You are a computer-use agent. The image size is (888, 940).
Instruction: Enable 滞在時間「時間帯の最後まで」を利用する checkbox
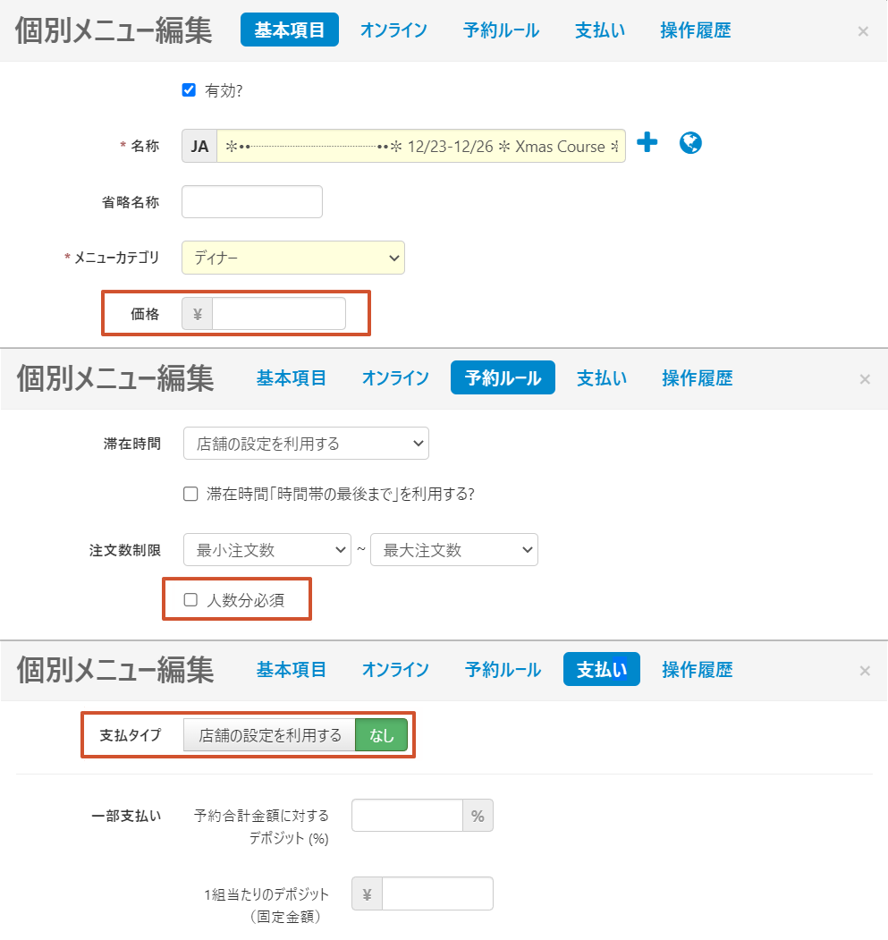click(190, 494)
